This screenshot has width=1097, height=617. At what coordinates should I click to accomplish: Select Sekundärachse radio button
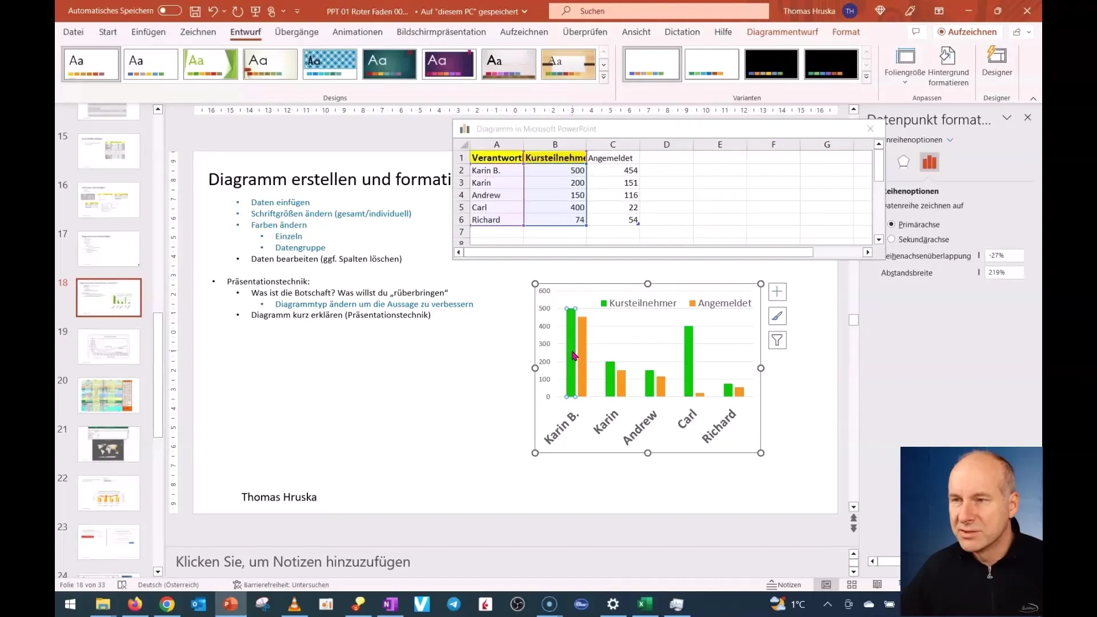pyautogui.click(x=891, y=239)
